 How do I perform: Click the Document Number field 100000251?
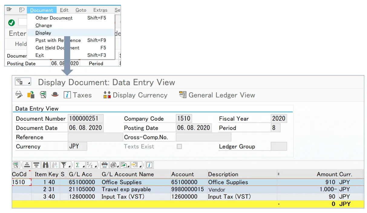[x=86, y=119]
